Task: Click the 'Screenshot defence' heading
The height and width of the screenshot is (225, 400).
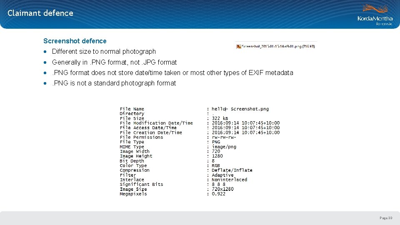Action: click(75, 41)
